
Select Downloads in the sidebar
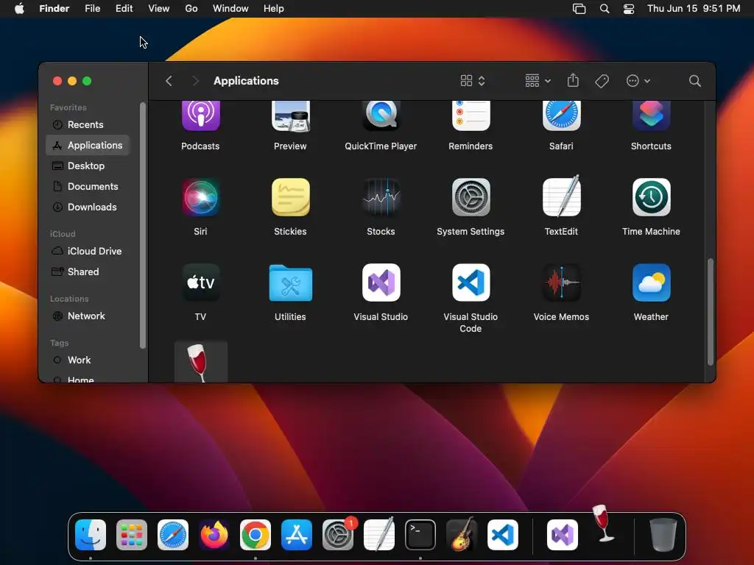[88, 207]
